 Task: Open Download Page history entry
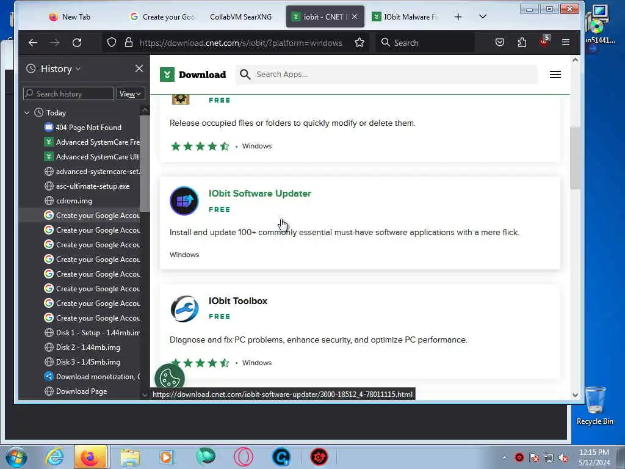76,391
